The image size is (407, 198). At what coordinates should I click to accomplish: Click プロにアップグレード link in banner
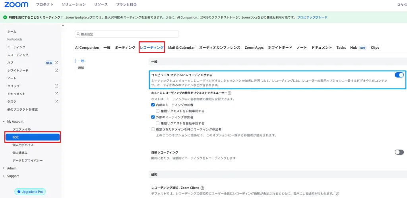click(x=312, y=17)
